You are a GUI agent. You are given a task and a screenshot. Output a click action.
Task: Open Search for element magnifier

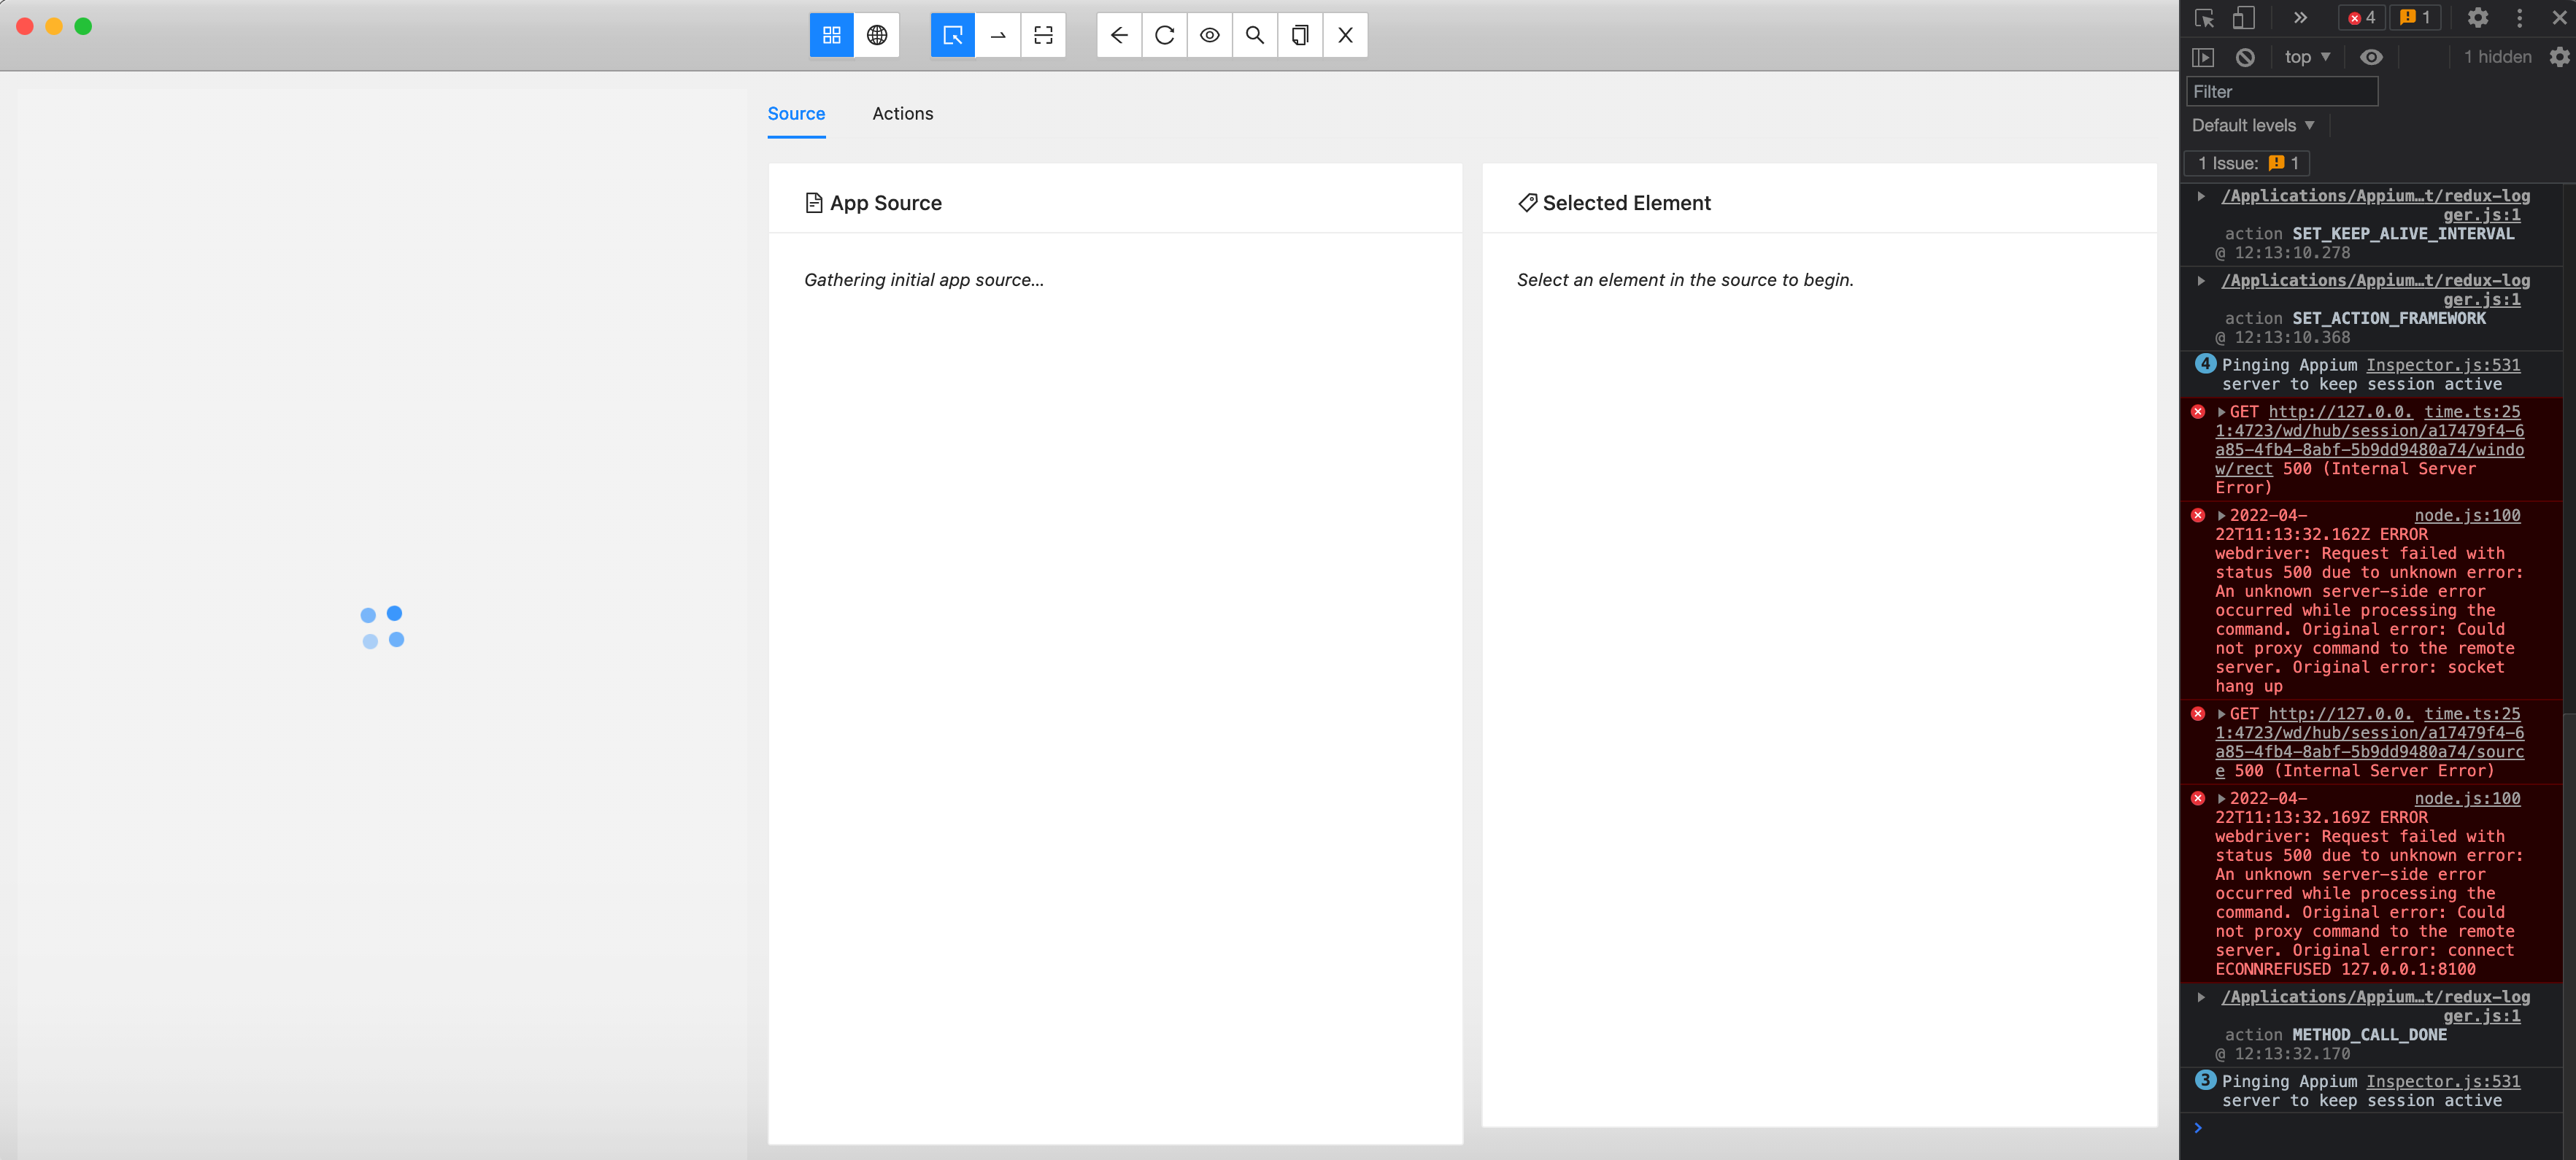tap(1255, 35)
